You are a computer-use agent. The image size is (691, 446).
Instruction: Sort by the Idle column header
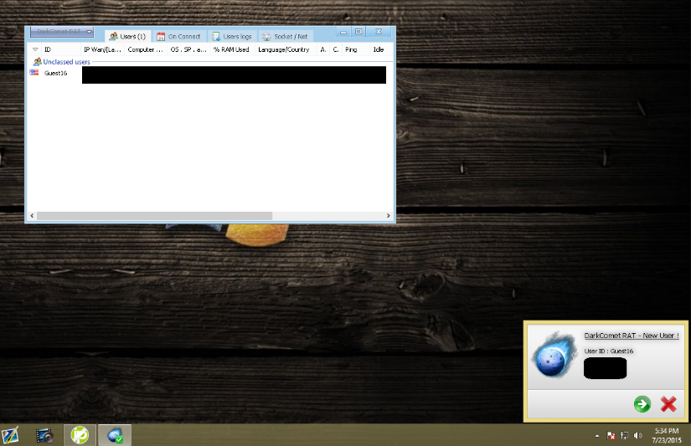[x=379, y=49]
